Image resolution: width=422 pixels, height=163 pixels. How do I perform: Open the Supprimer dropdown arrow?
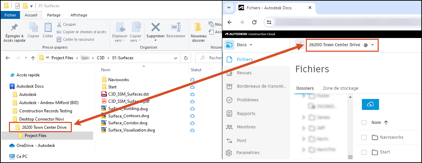[155, 40]
